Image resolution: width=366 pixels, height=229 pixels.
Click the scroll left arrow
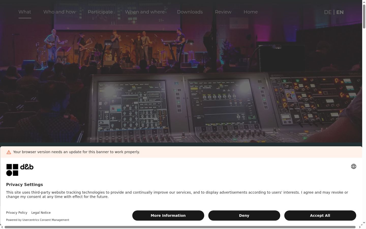coord(2,227)
